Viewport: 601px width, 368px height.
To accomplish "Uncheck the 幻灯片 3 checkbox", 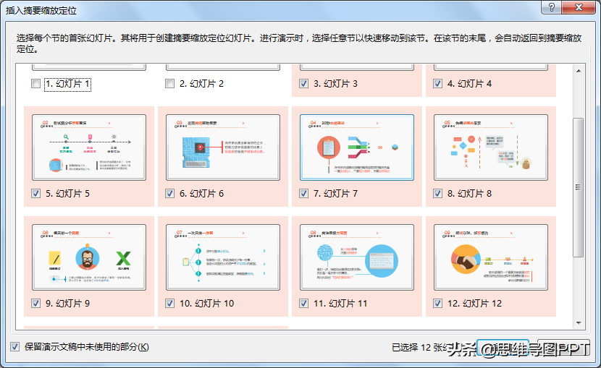I will click(303, 83).
